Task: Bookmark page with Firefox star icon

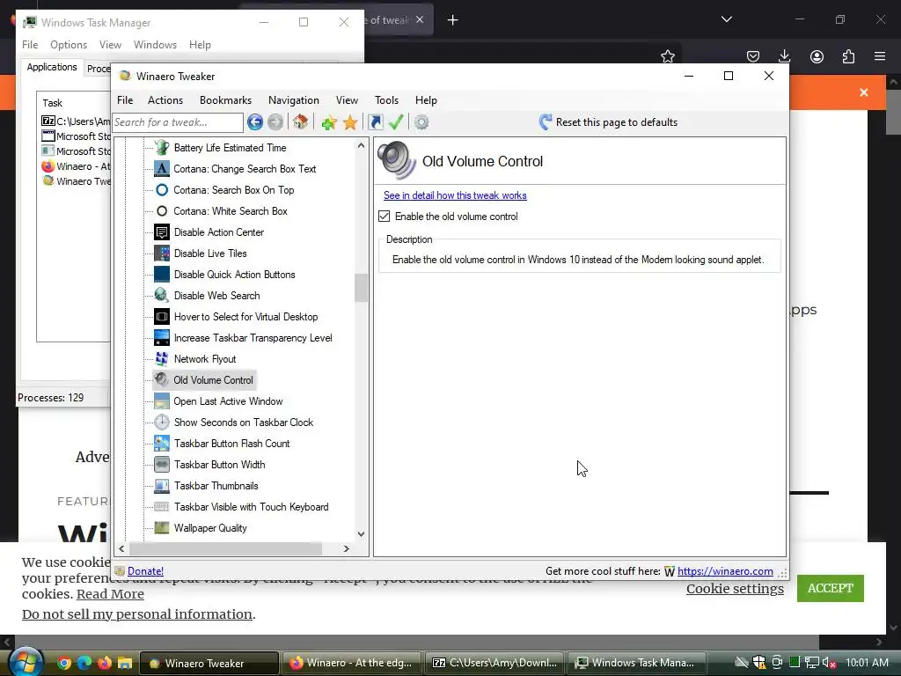Action: click(x=668, y=56)
